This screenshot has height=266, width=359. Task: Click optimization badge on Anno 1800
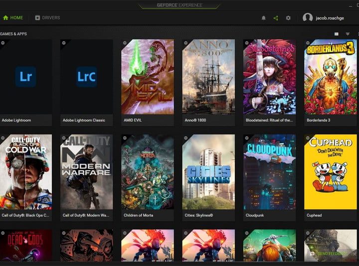(185, 43)
